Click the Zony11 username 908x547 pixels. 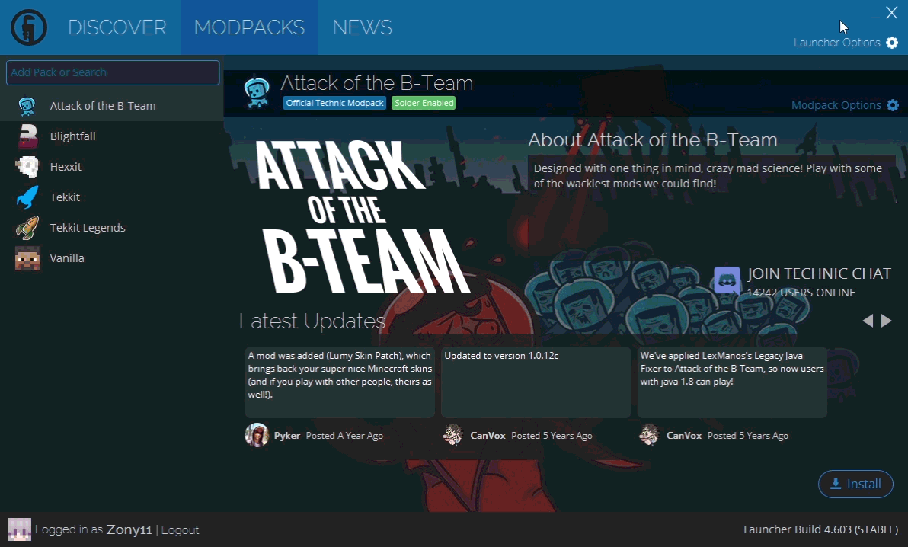pos(129,529)
